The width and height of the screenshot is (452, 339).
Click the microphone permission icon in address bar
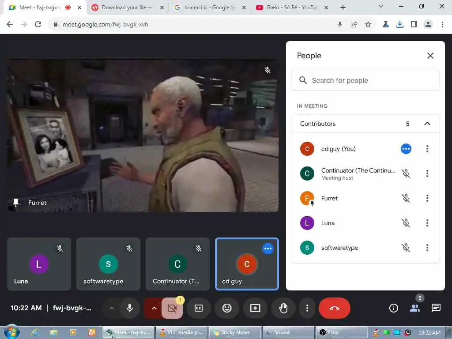pyautogui.click(x=340, y=25)
